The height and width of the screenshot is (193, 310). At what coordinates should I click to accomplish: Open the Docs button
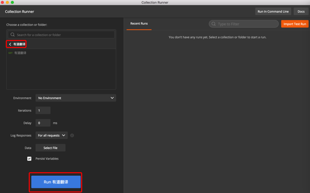tap(301, 12)
